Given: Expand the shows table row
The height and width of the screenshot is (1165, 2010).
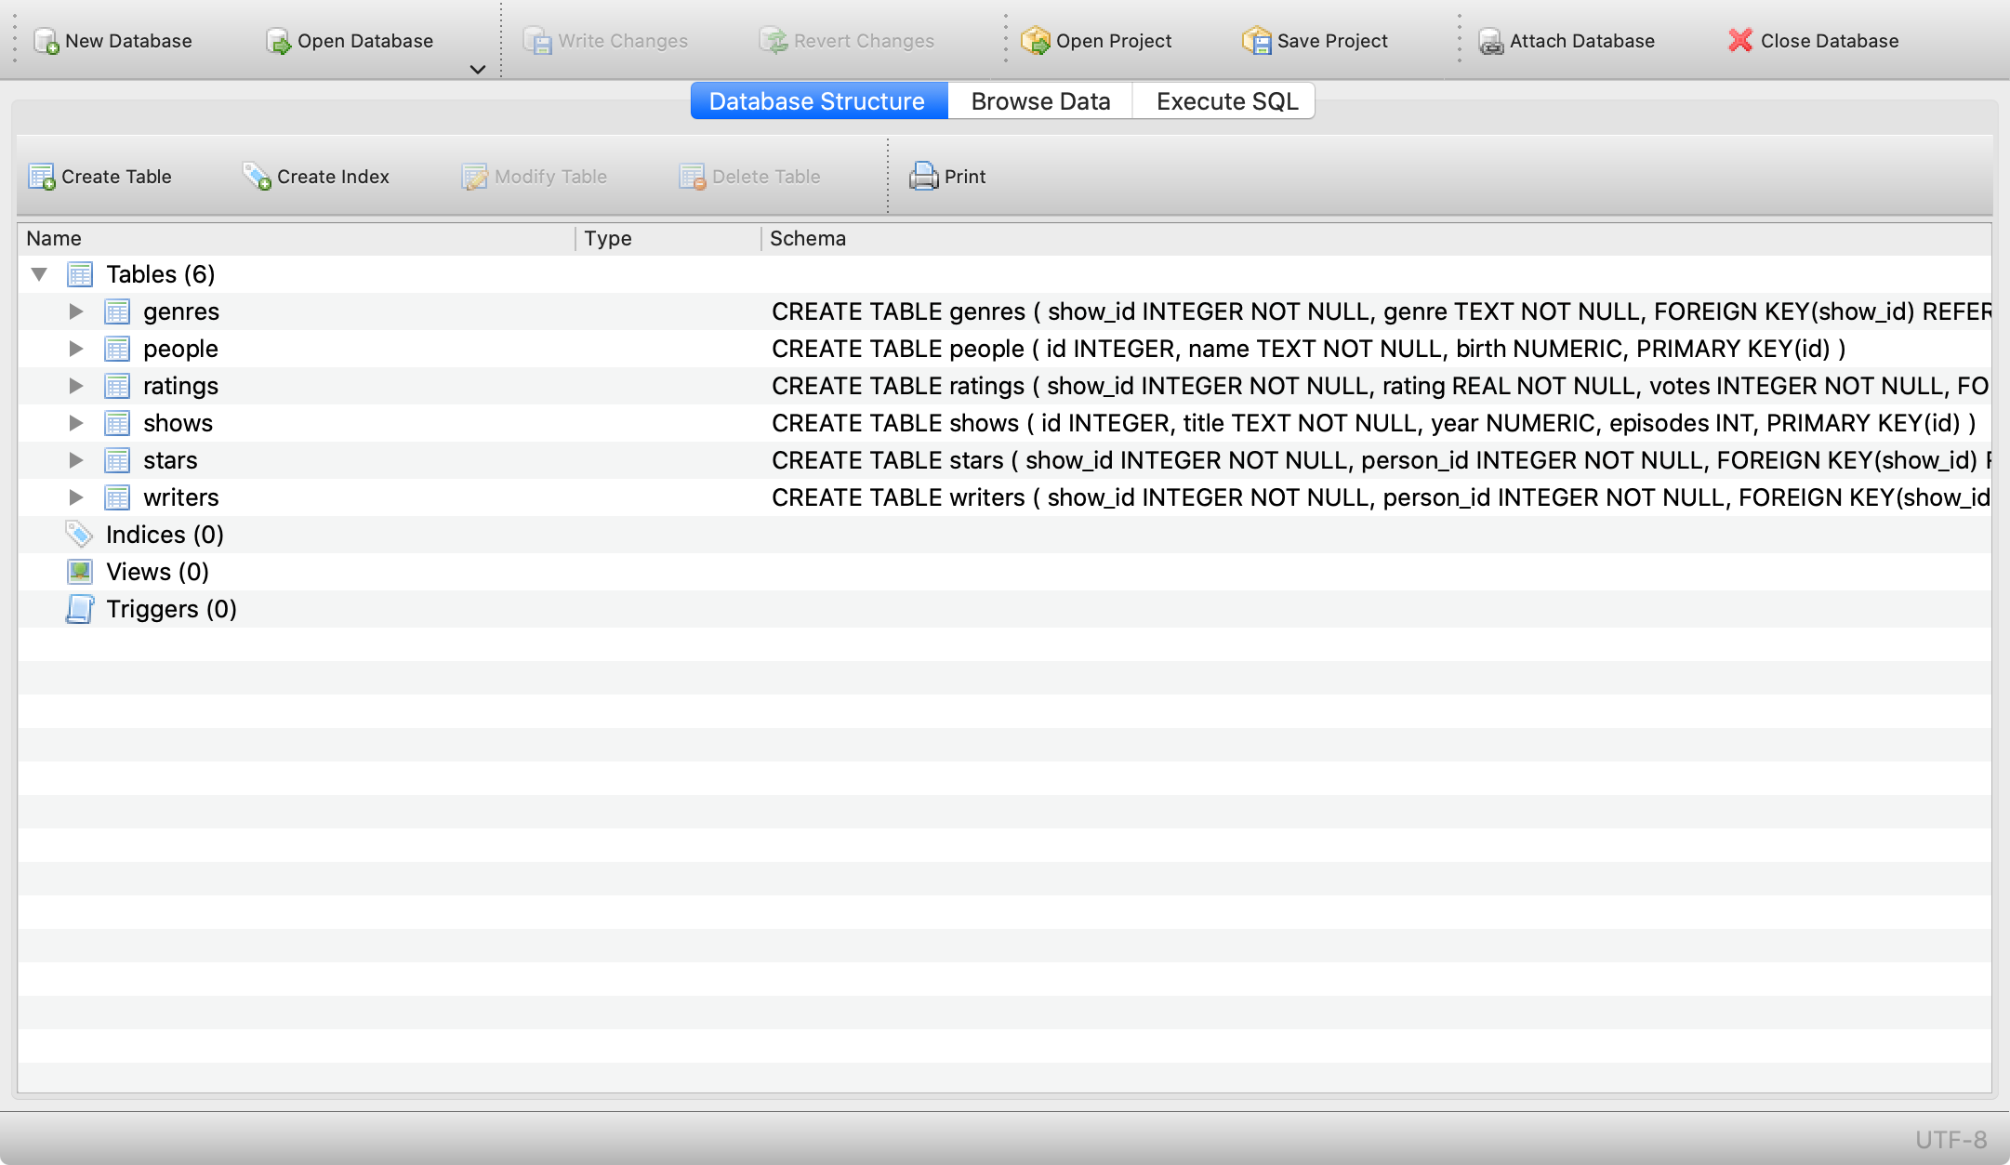Looking at the screenshot, I should coord(76,423).
